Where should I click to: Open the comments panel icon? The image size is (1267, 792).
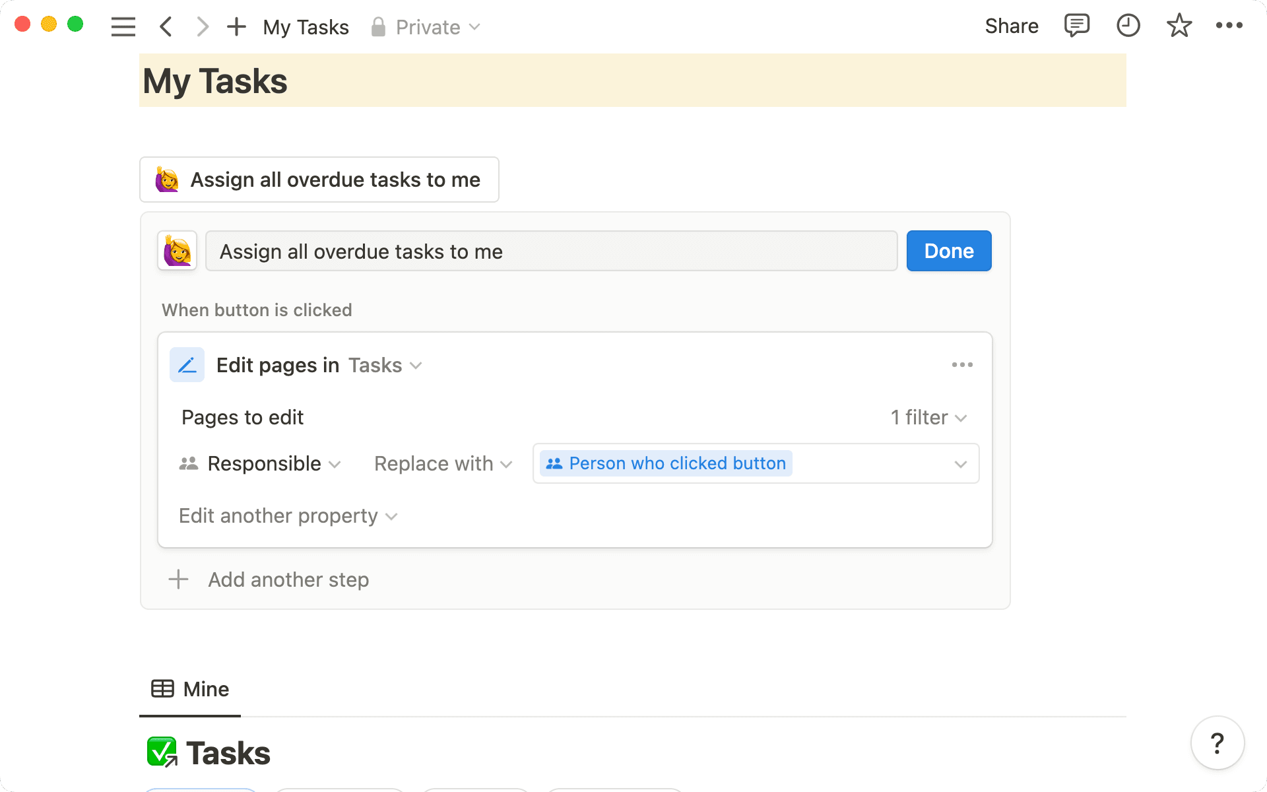click(1076, 25)
